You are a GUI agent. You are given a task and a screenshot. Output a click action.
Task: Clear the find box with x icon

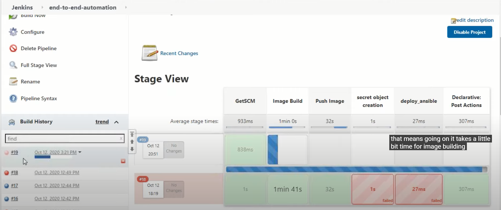point(121,138)
